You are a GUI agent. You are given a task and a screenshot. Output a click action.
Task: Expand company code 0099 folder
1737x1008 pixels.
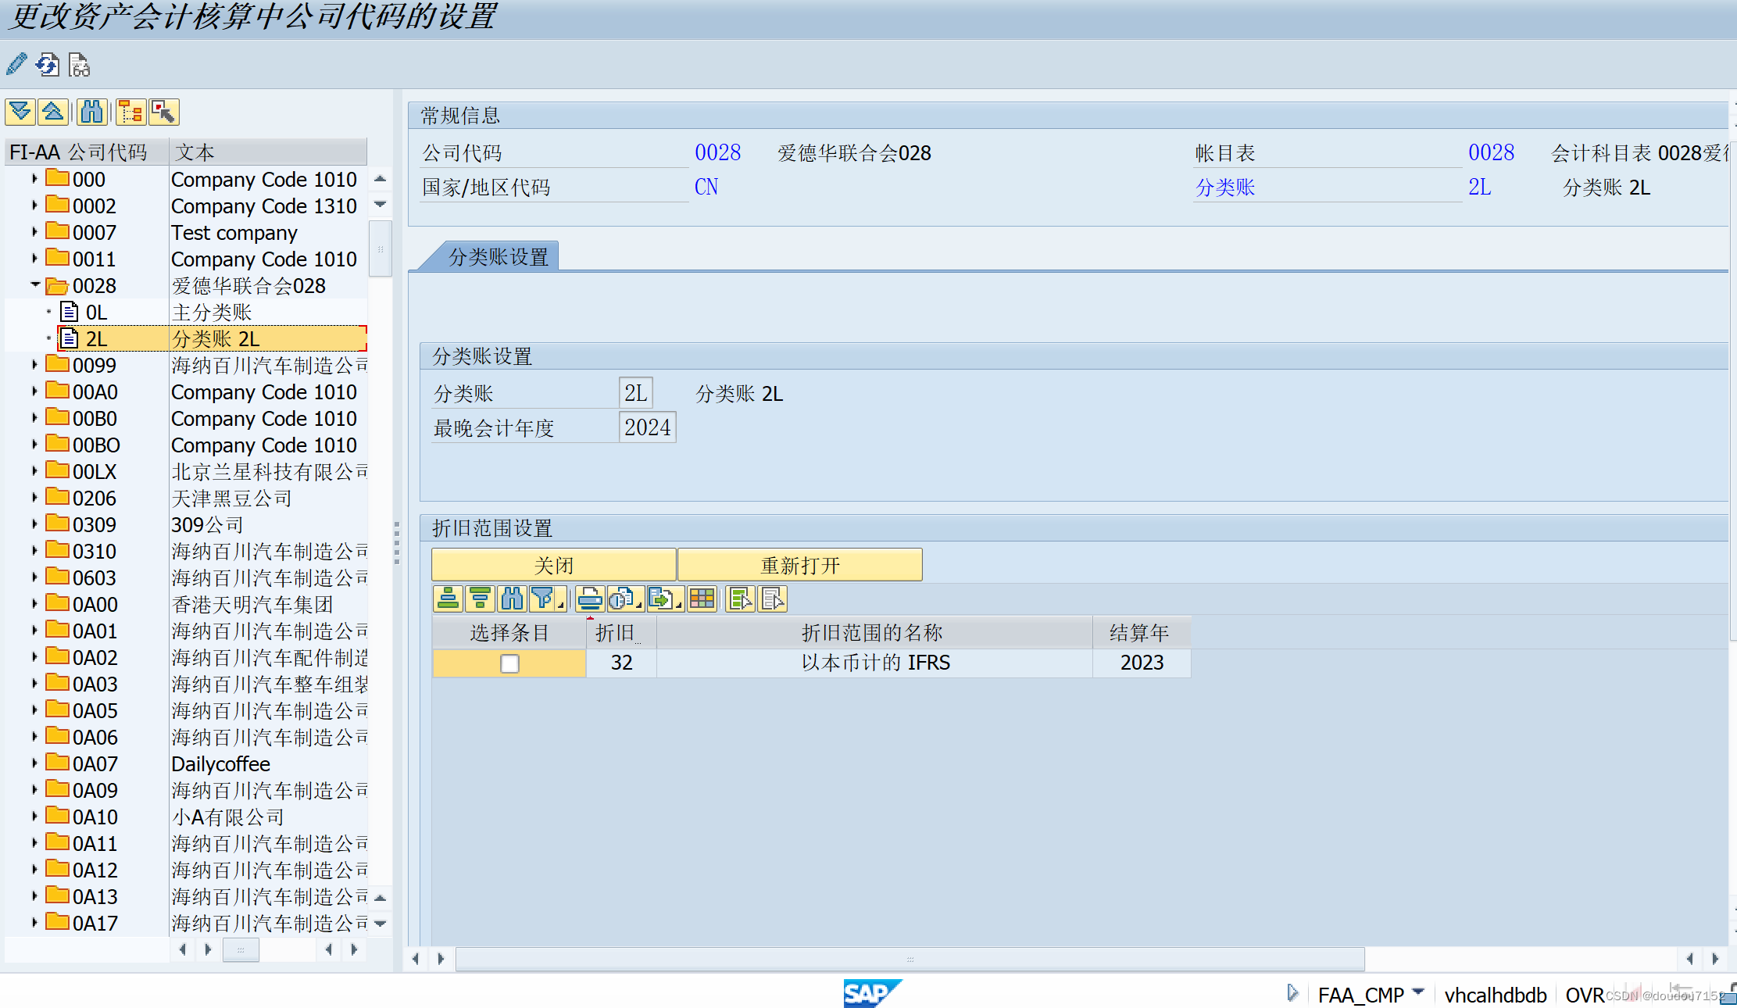pos(34,365)
